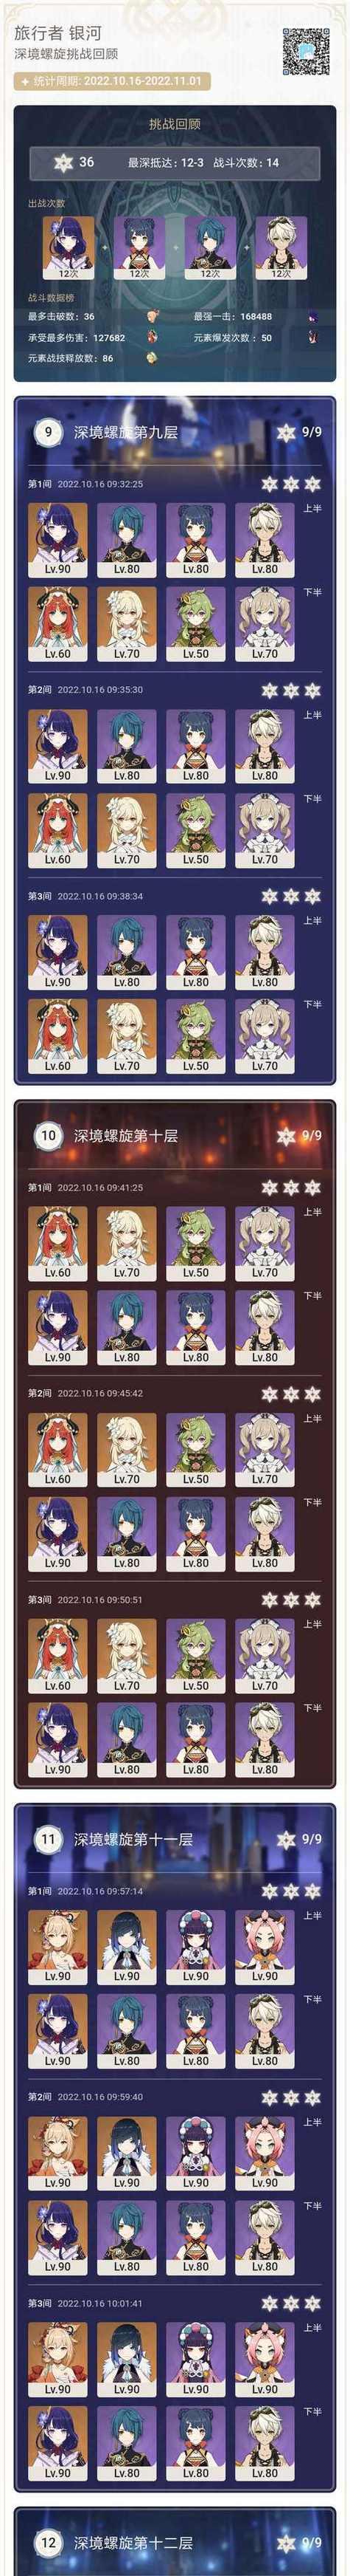350x2576 pixels.
Task: Tap the QR code beside the traveler name
Action: point(306,52)
